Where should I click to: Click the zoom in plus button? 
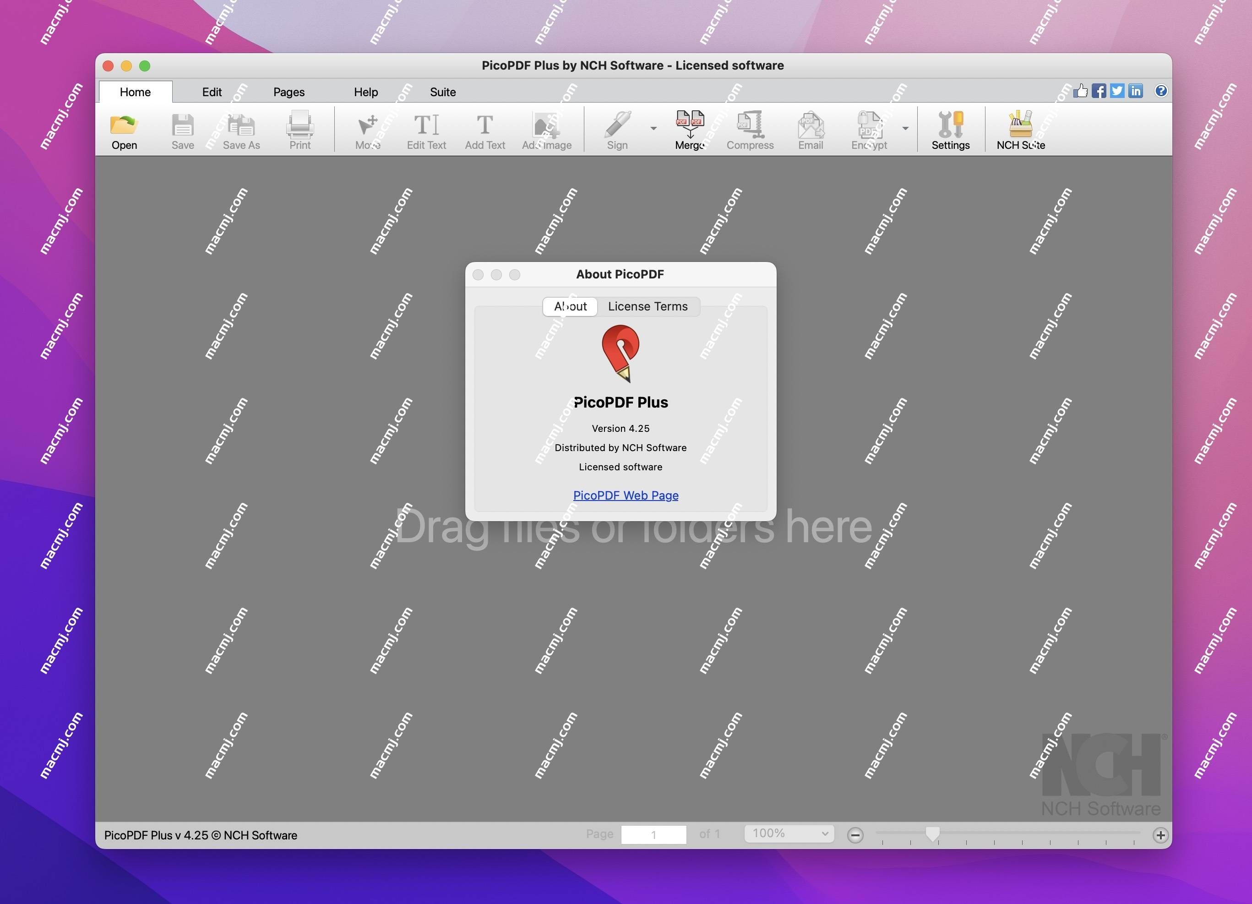(x=1160, y=835)
